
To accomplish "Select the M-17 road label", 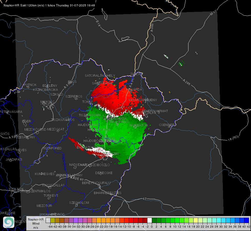I will pos(213,13).
